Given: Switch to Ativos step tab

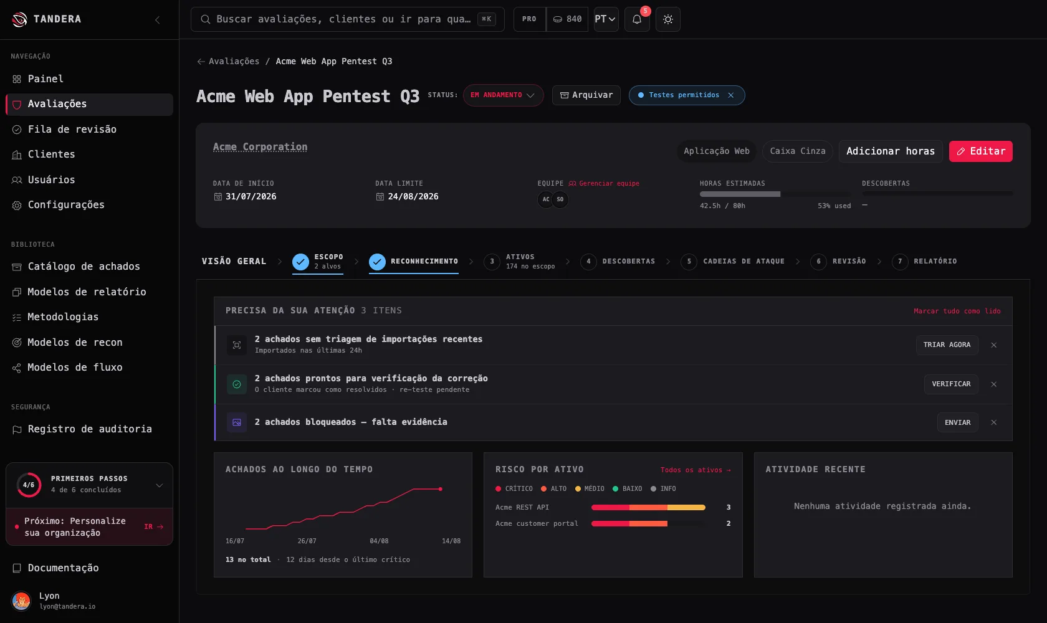Looking at the screenshot, I should [519, 262].
